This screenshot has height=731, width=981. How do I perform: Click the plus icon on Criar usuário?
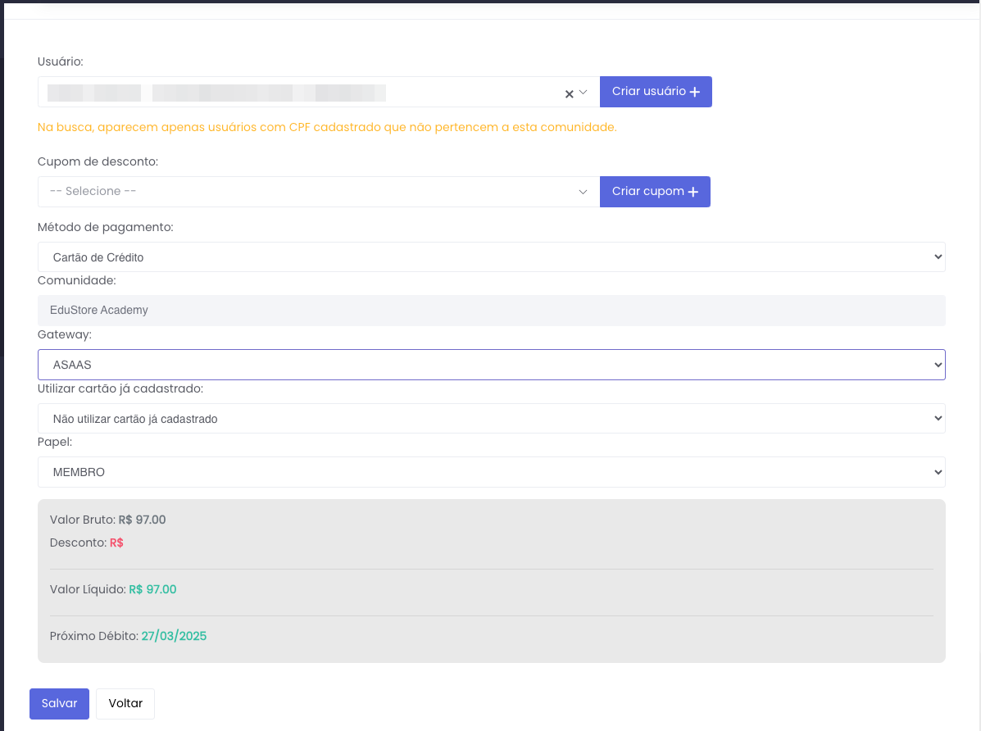(695, 93)
